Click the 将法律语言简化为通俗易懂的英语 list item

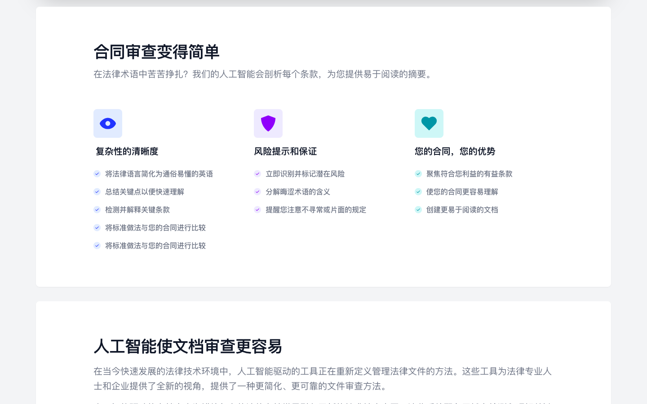click(x=159, y=174)
